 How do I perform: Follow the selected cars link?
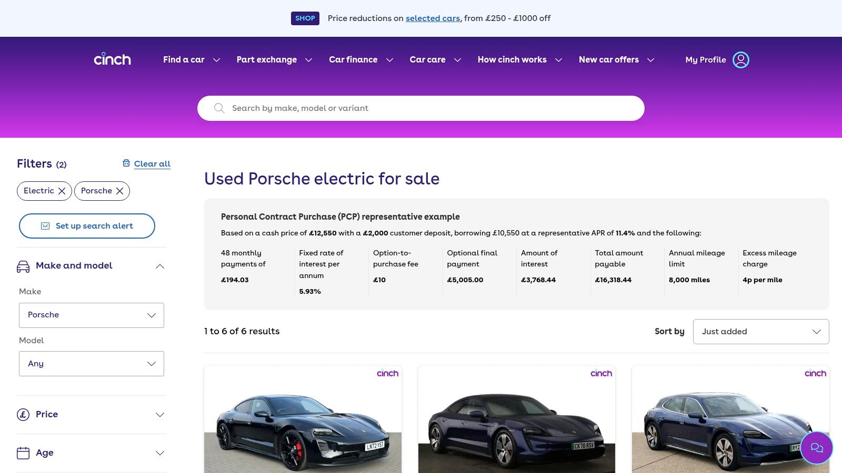(433, 18)
